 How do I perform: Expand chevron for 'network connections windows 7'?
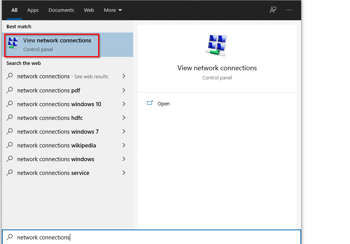pos(124,131)
